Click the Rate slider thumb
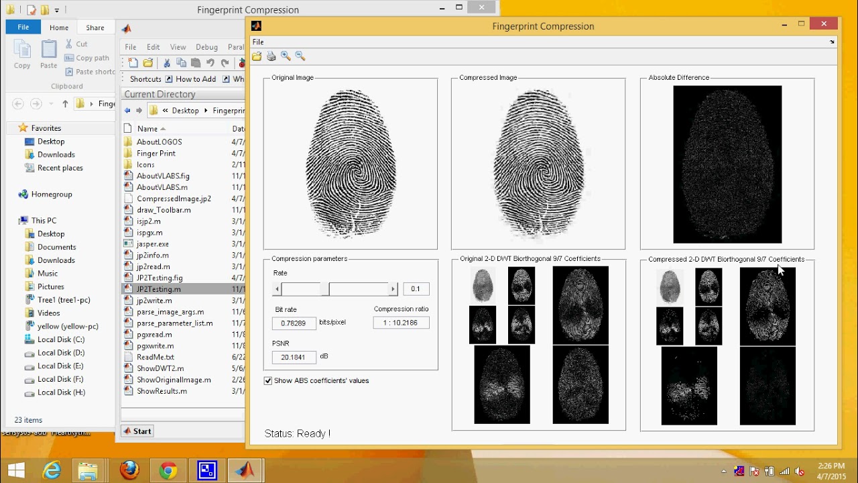This screenshot has height=483, width=858. pyautogui.click(x=324, y=289)
